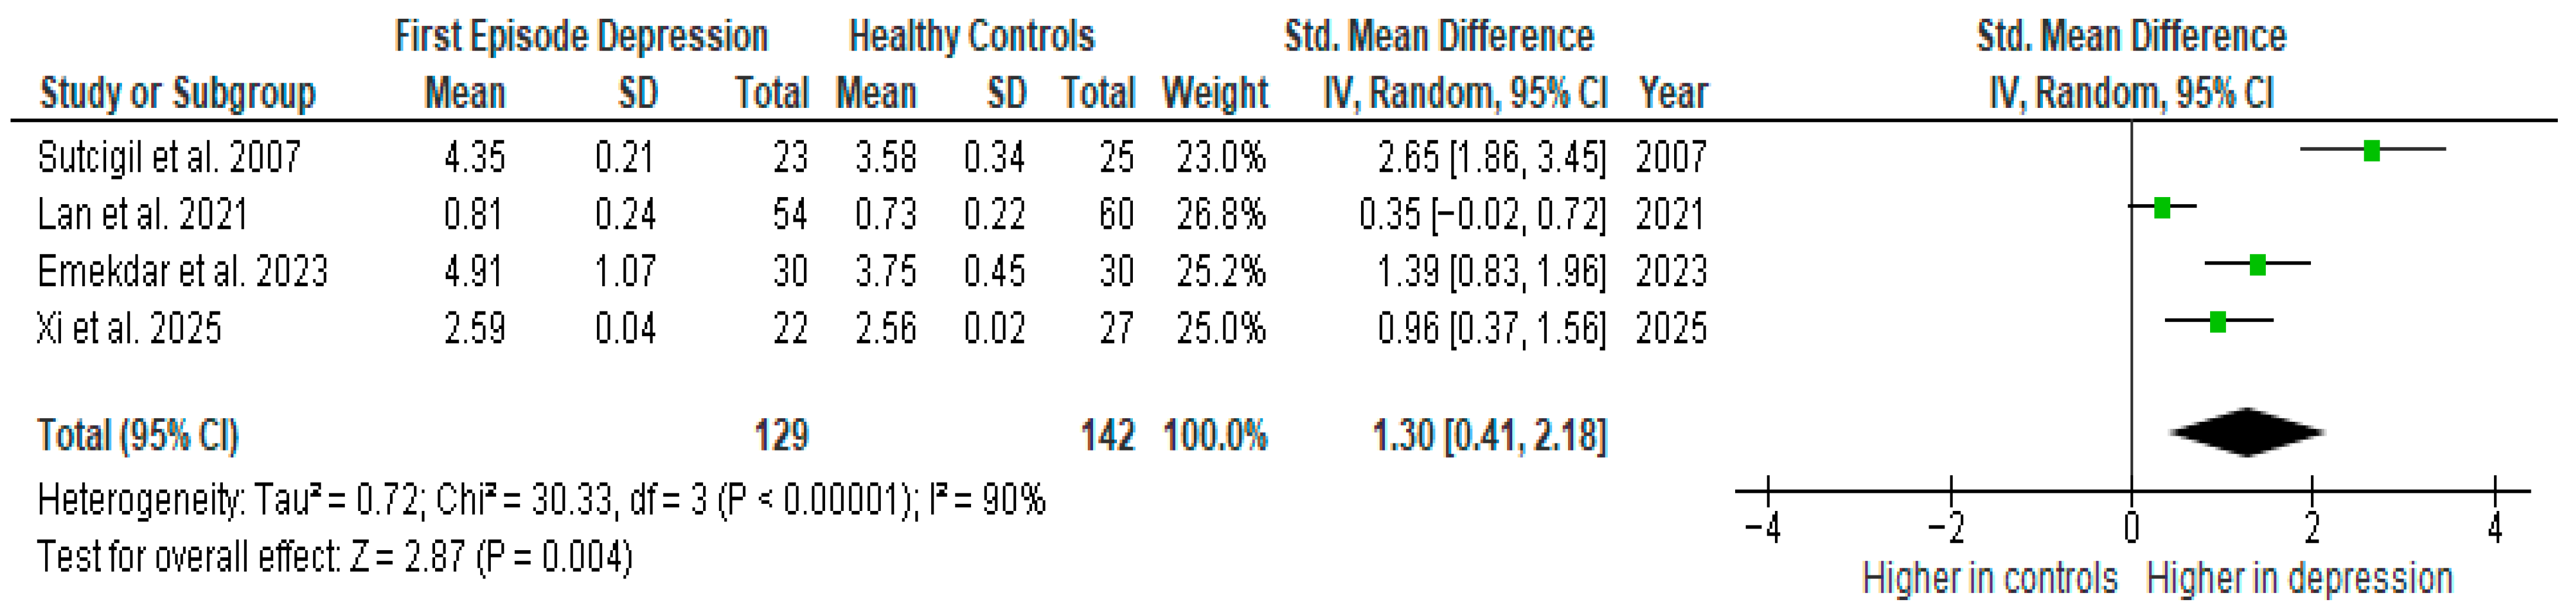Click the "Weight" column header
Viewport: 2576px width, 613px height.
[x=1214, y=93]
